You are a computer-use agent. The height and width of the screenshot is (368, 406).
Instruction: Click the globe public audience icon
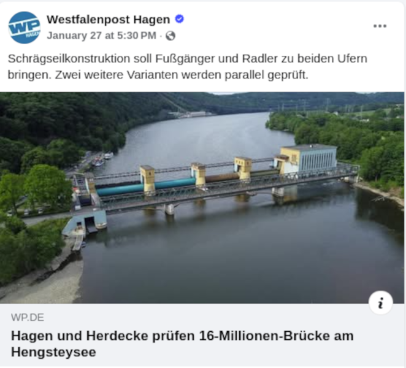pos(170,36)
